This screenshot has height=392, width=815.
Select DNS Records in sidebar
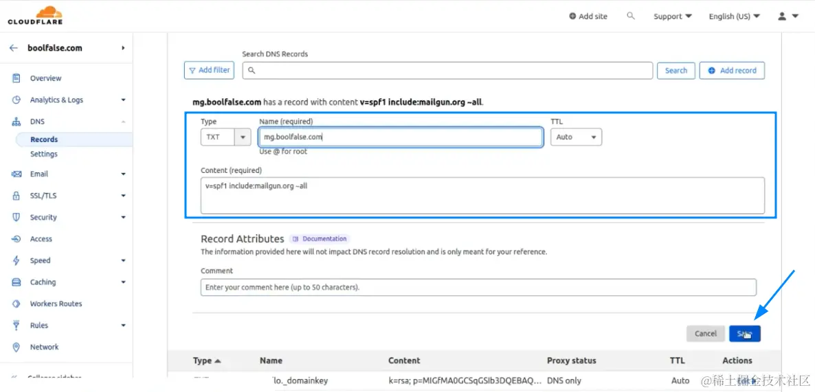(44, 139)
